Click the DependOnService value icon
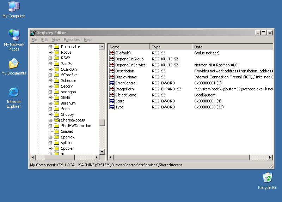This screenshot has width=282, height=202. (112, 65)
